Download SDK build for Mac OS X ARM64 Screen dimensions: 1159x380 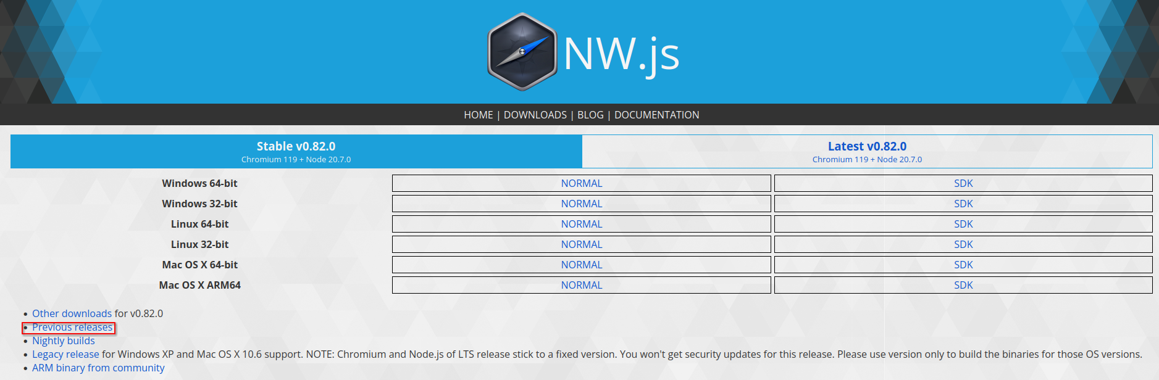tap(963, 285)
